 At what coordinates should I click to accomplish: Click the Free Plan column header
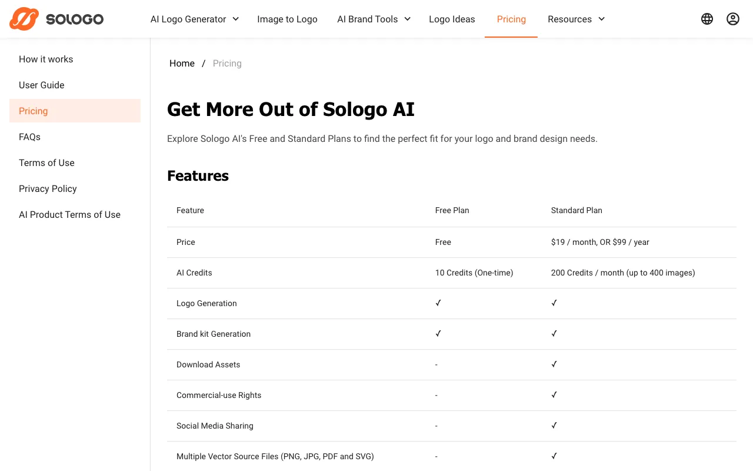click(452, 210)
